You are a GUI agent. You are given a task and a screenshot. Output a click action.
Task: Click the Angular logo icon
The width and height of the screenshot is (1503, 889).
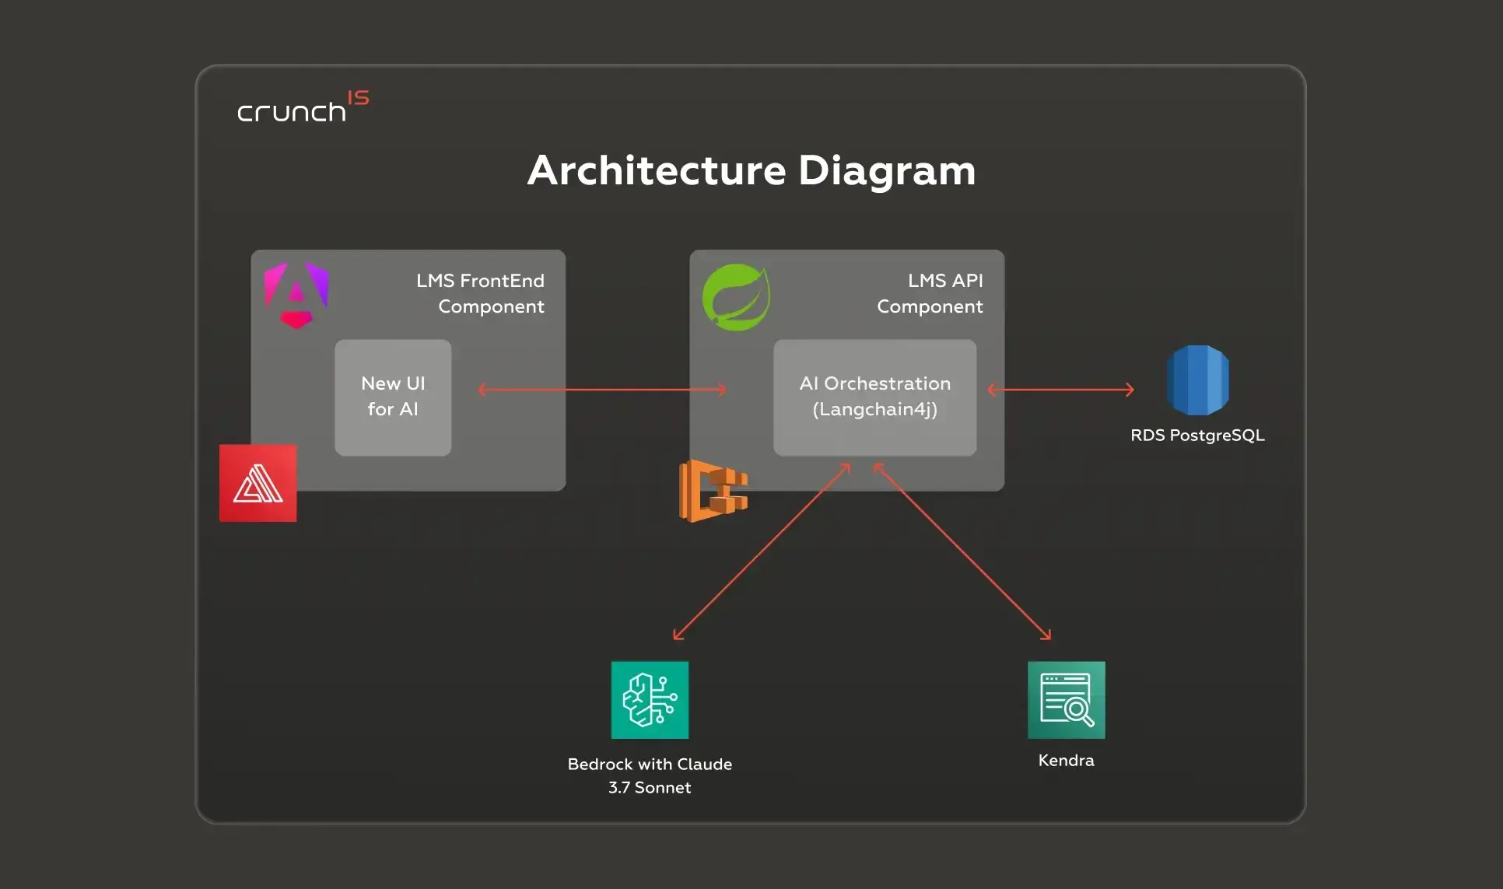point(296,296)
